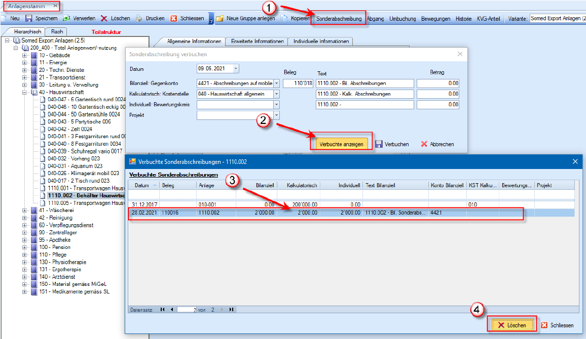Click the Abbrechen red X icon
The image size is (586, 339).
click(424, 144)
